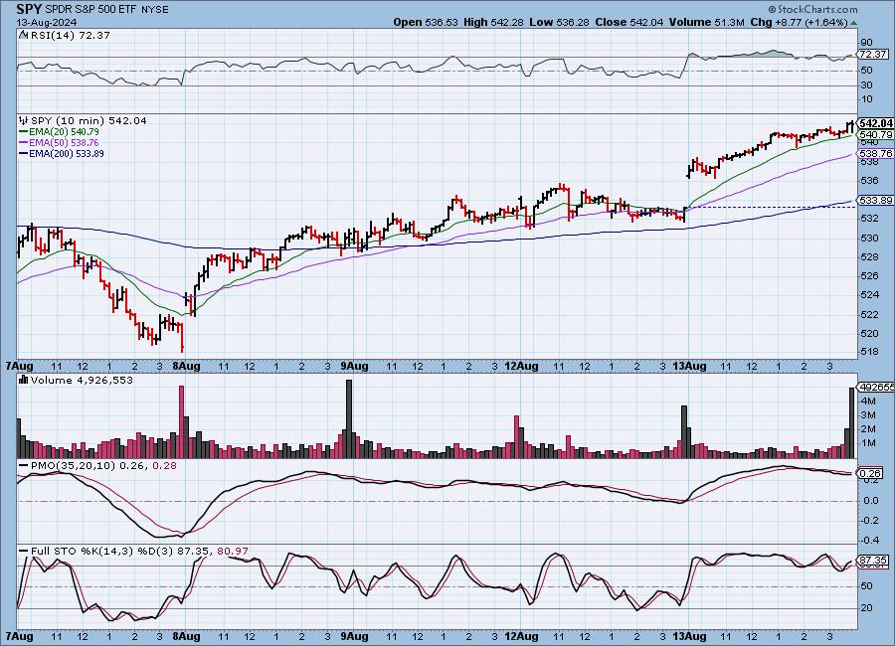Image resolution: width=895 pixels, height=646 pixels.
Task: Click the 2M label on the volume axis
Action: [x=869, y=429]
